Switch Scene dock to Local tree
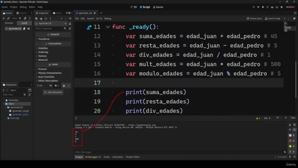 coord(24,23)
